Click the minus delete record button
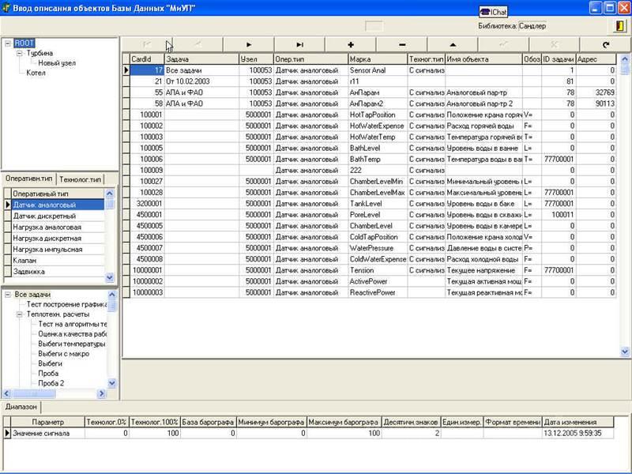Viewport: 632px width, 474px height. click(402, 45)
